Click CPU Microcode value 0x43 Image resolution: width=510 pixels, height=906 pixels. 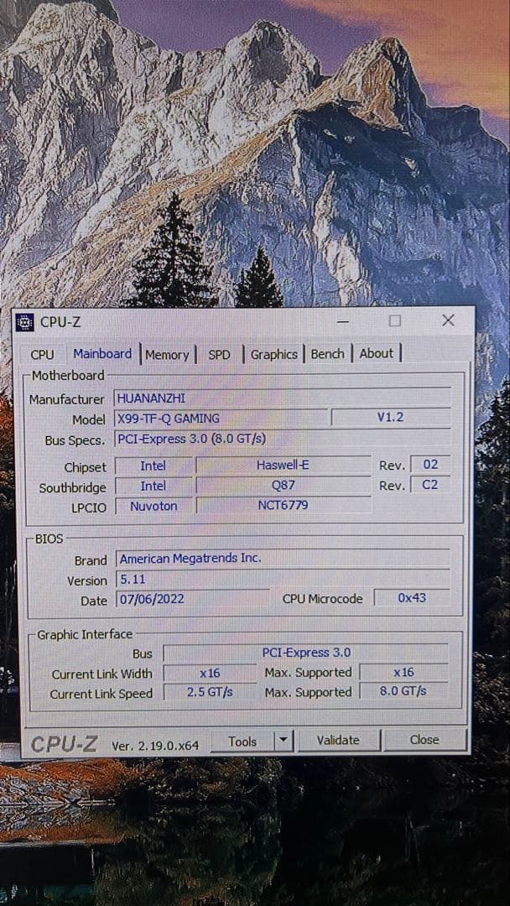point(412,597)
